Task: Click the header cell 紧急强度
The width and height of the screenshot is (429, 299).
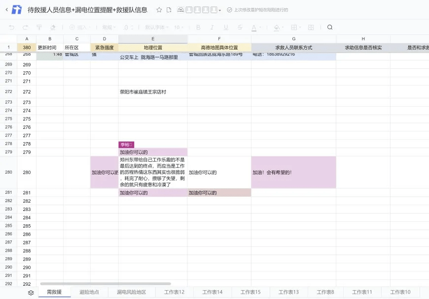Action: pos(104,48)
